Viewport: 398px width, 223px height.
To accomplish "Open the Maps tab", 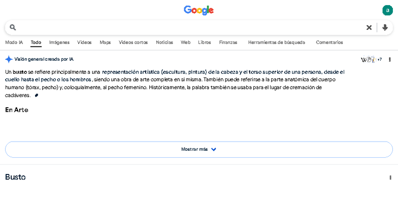I will pyautogui.click(x=105, y=42).
